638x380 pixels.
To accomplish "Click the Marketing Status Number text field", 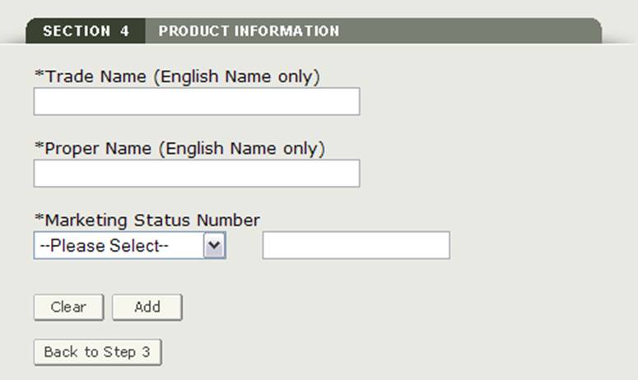I will click(356, 245).
